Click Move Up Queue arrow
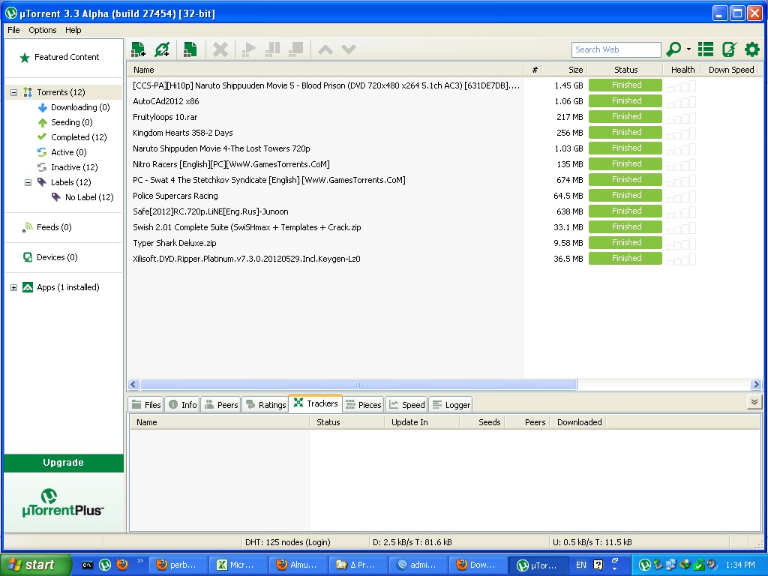This screenshot has width=768, height=576. (x=325, y=49)
